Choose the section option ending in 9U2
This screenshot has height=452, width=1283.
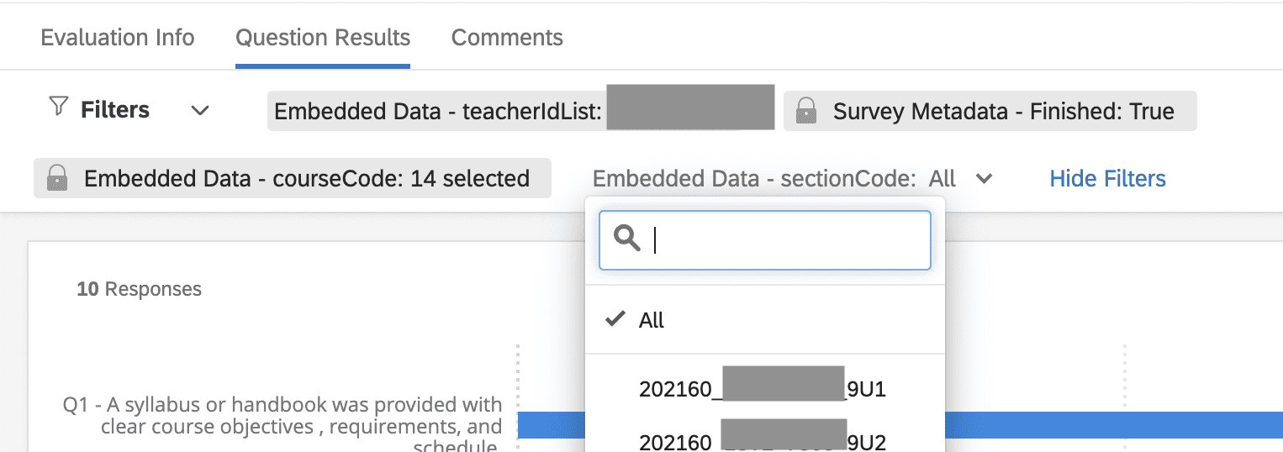(762, 441)
